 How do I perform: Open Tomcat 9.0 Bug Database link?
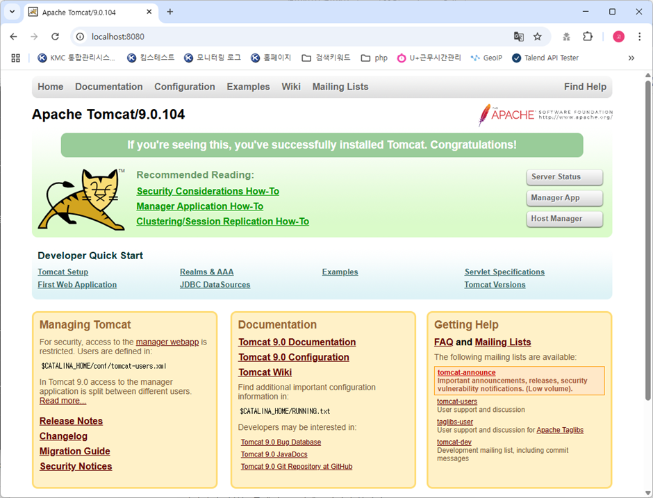pyautogui.click(x=281, y=442)
